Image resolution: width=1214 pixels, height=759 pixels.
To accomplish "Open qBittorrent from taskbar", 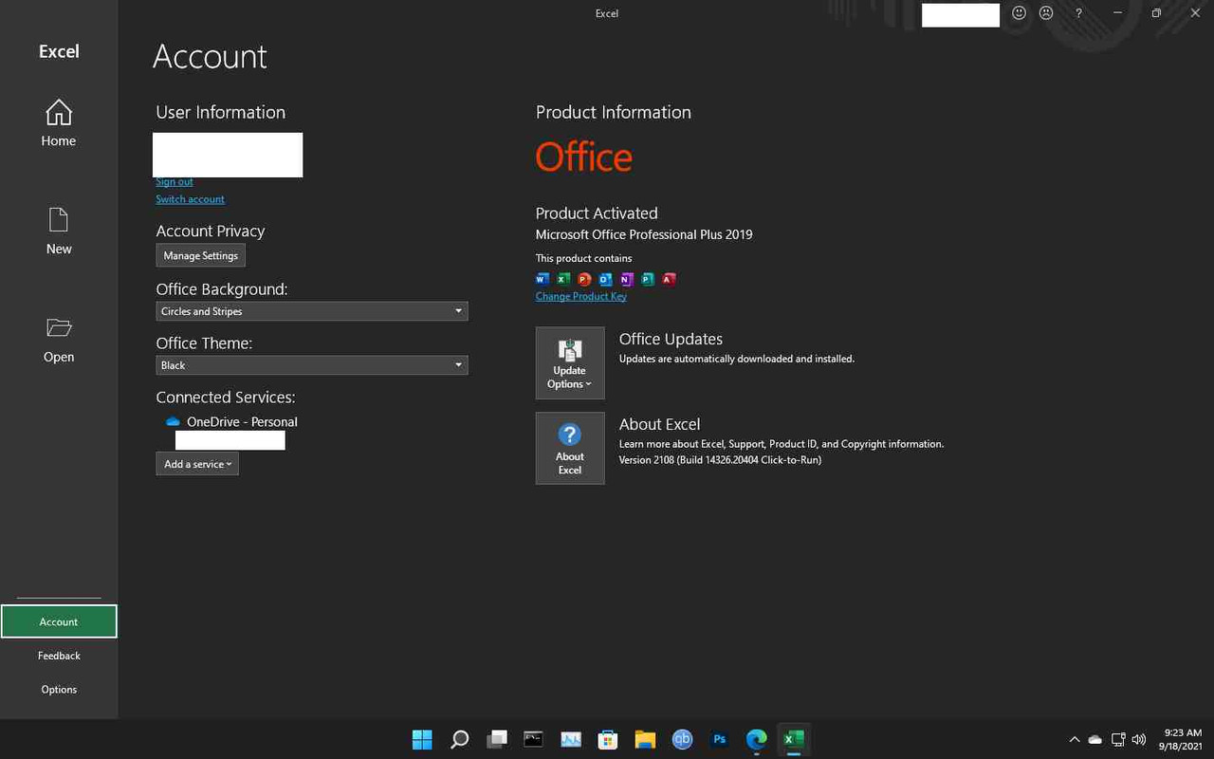I will pos(682,739).
